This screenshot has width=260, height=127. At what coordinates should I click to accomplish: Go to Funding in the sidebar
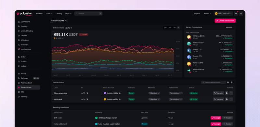click(28, 26)
